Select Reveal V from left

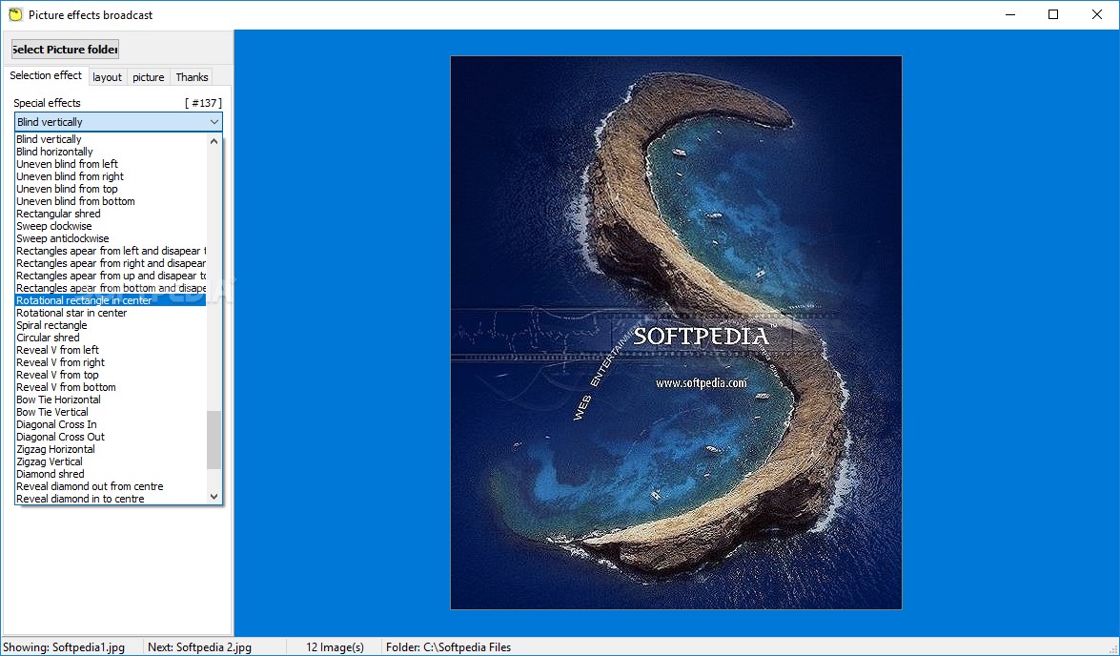tap(111, 349)
